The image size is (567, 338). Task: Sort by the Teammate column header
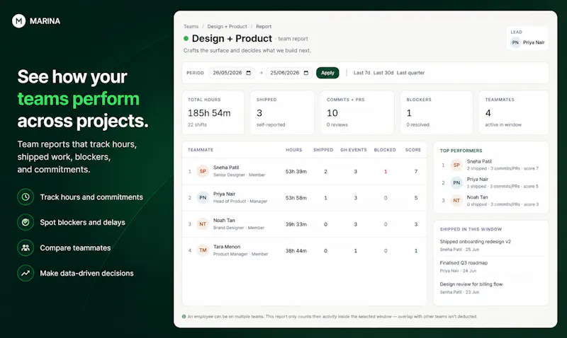201,150
